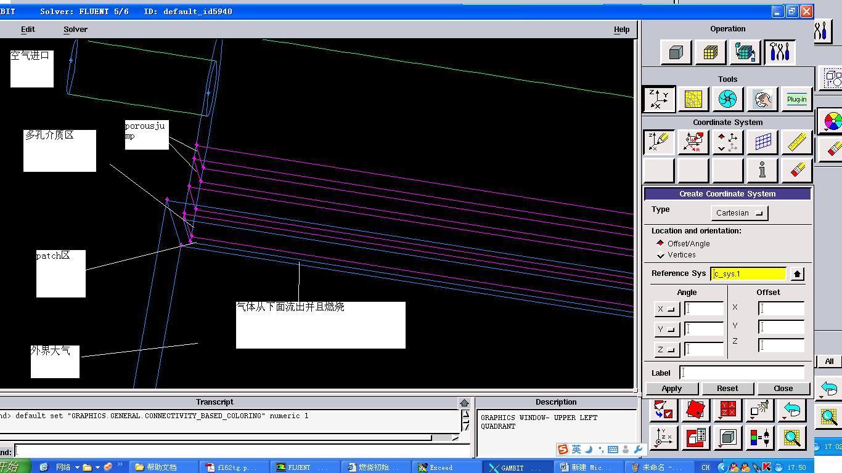Open the Solver menu

point(75,30)
